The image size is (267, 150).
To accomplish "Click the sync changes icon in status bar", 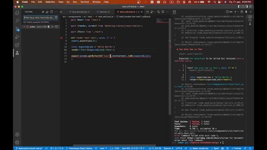I will (x=46, y=148).
